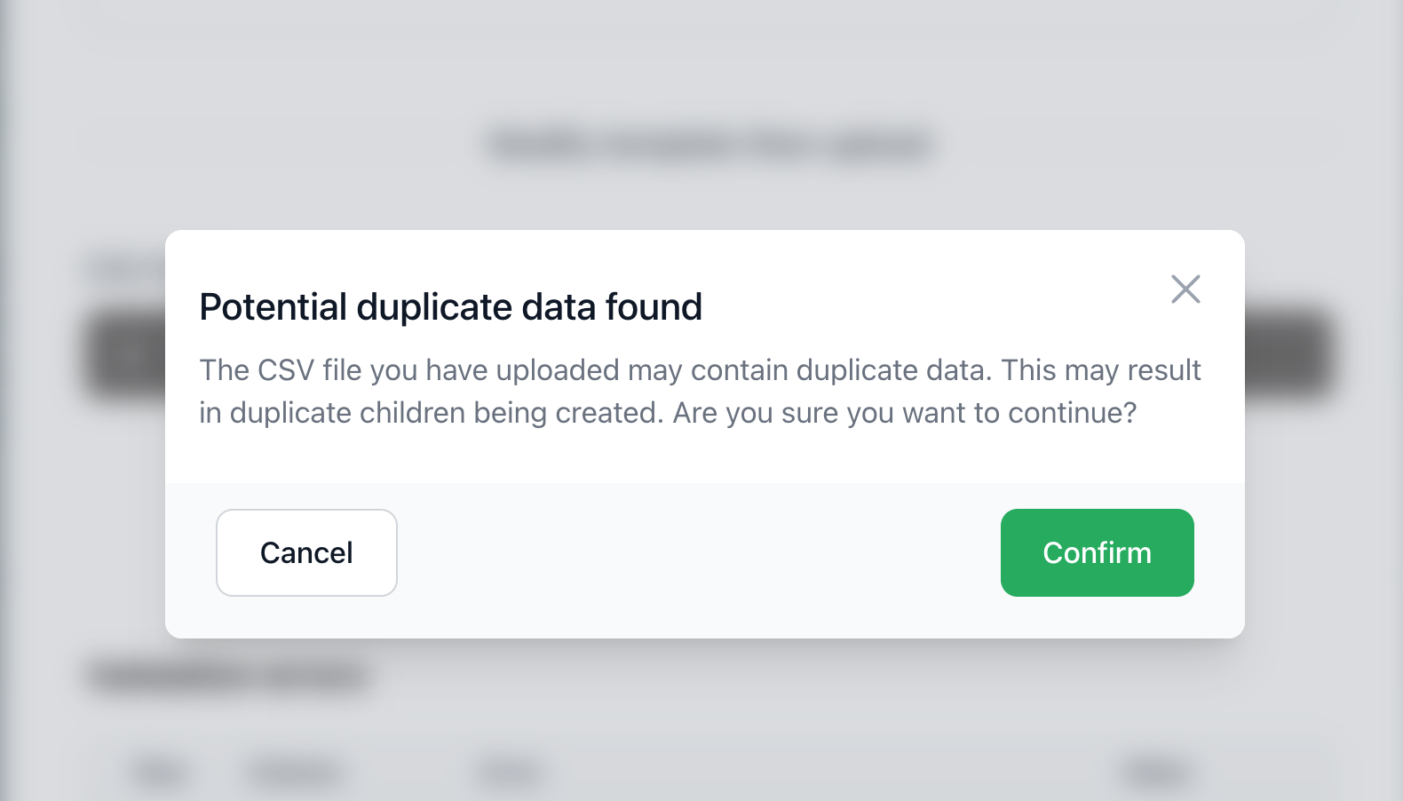Click the second blurred table column header
The width and height of the screenshot is (1403, 801).
pyautogui.click(x=295, y=771)
